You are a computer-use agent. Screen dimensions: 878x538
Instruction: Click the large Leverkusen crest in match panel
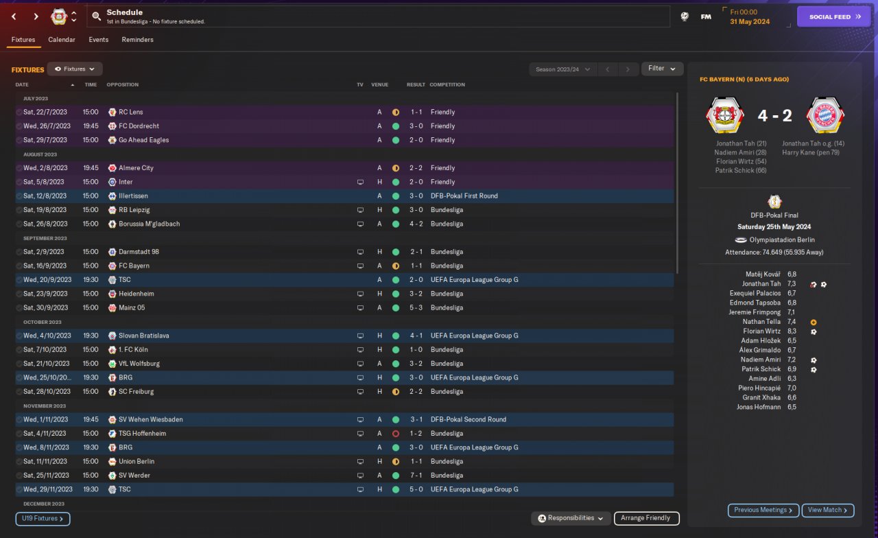point(725,115)
